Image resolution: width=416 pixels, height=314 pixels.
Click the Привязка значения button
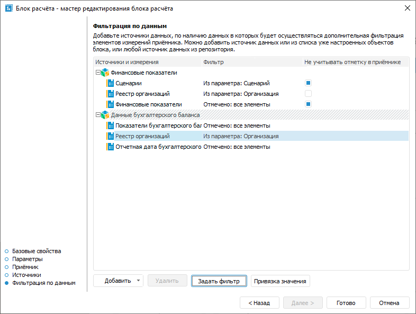(280, 281)
